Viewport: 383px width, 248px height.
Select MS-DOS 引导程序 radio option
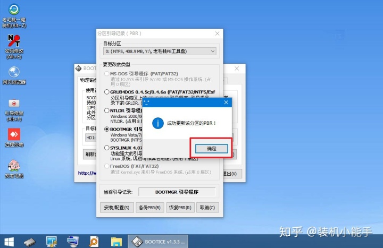pos(106,74)
